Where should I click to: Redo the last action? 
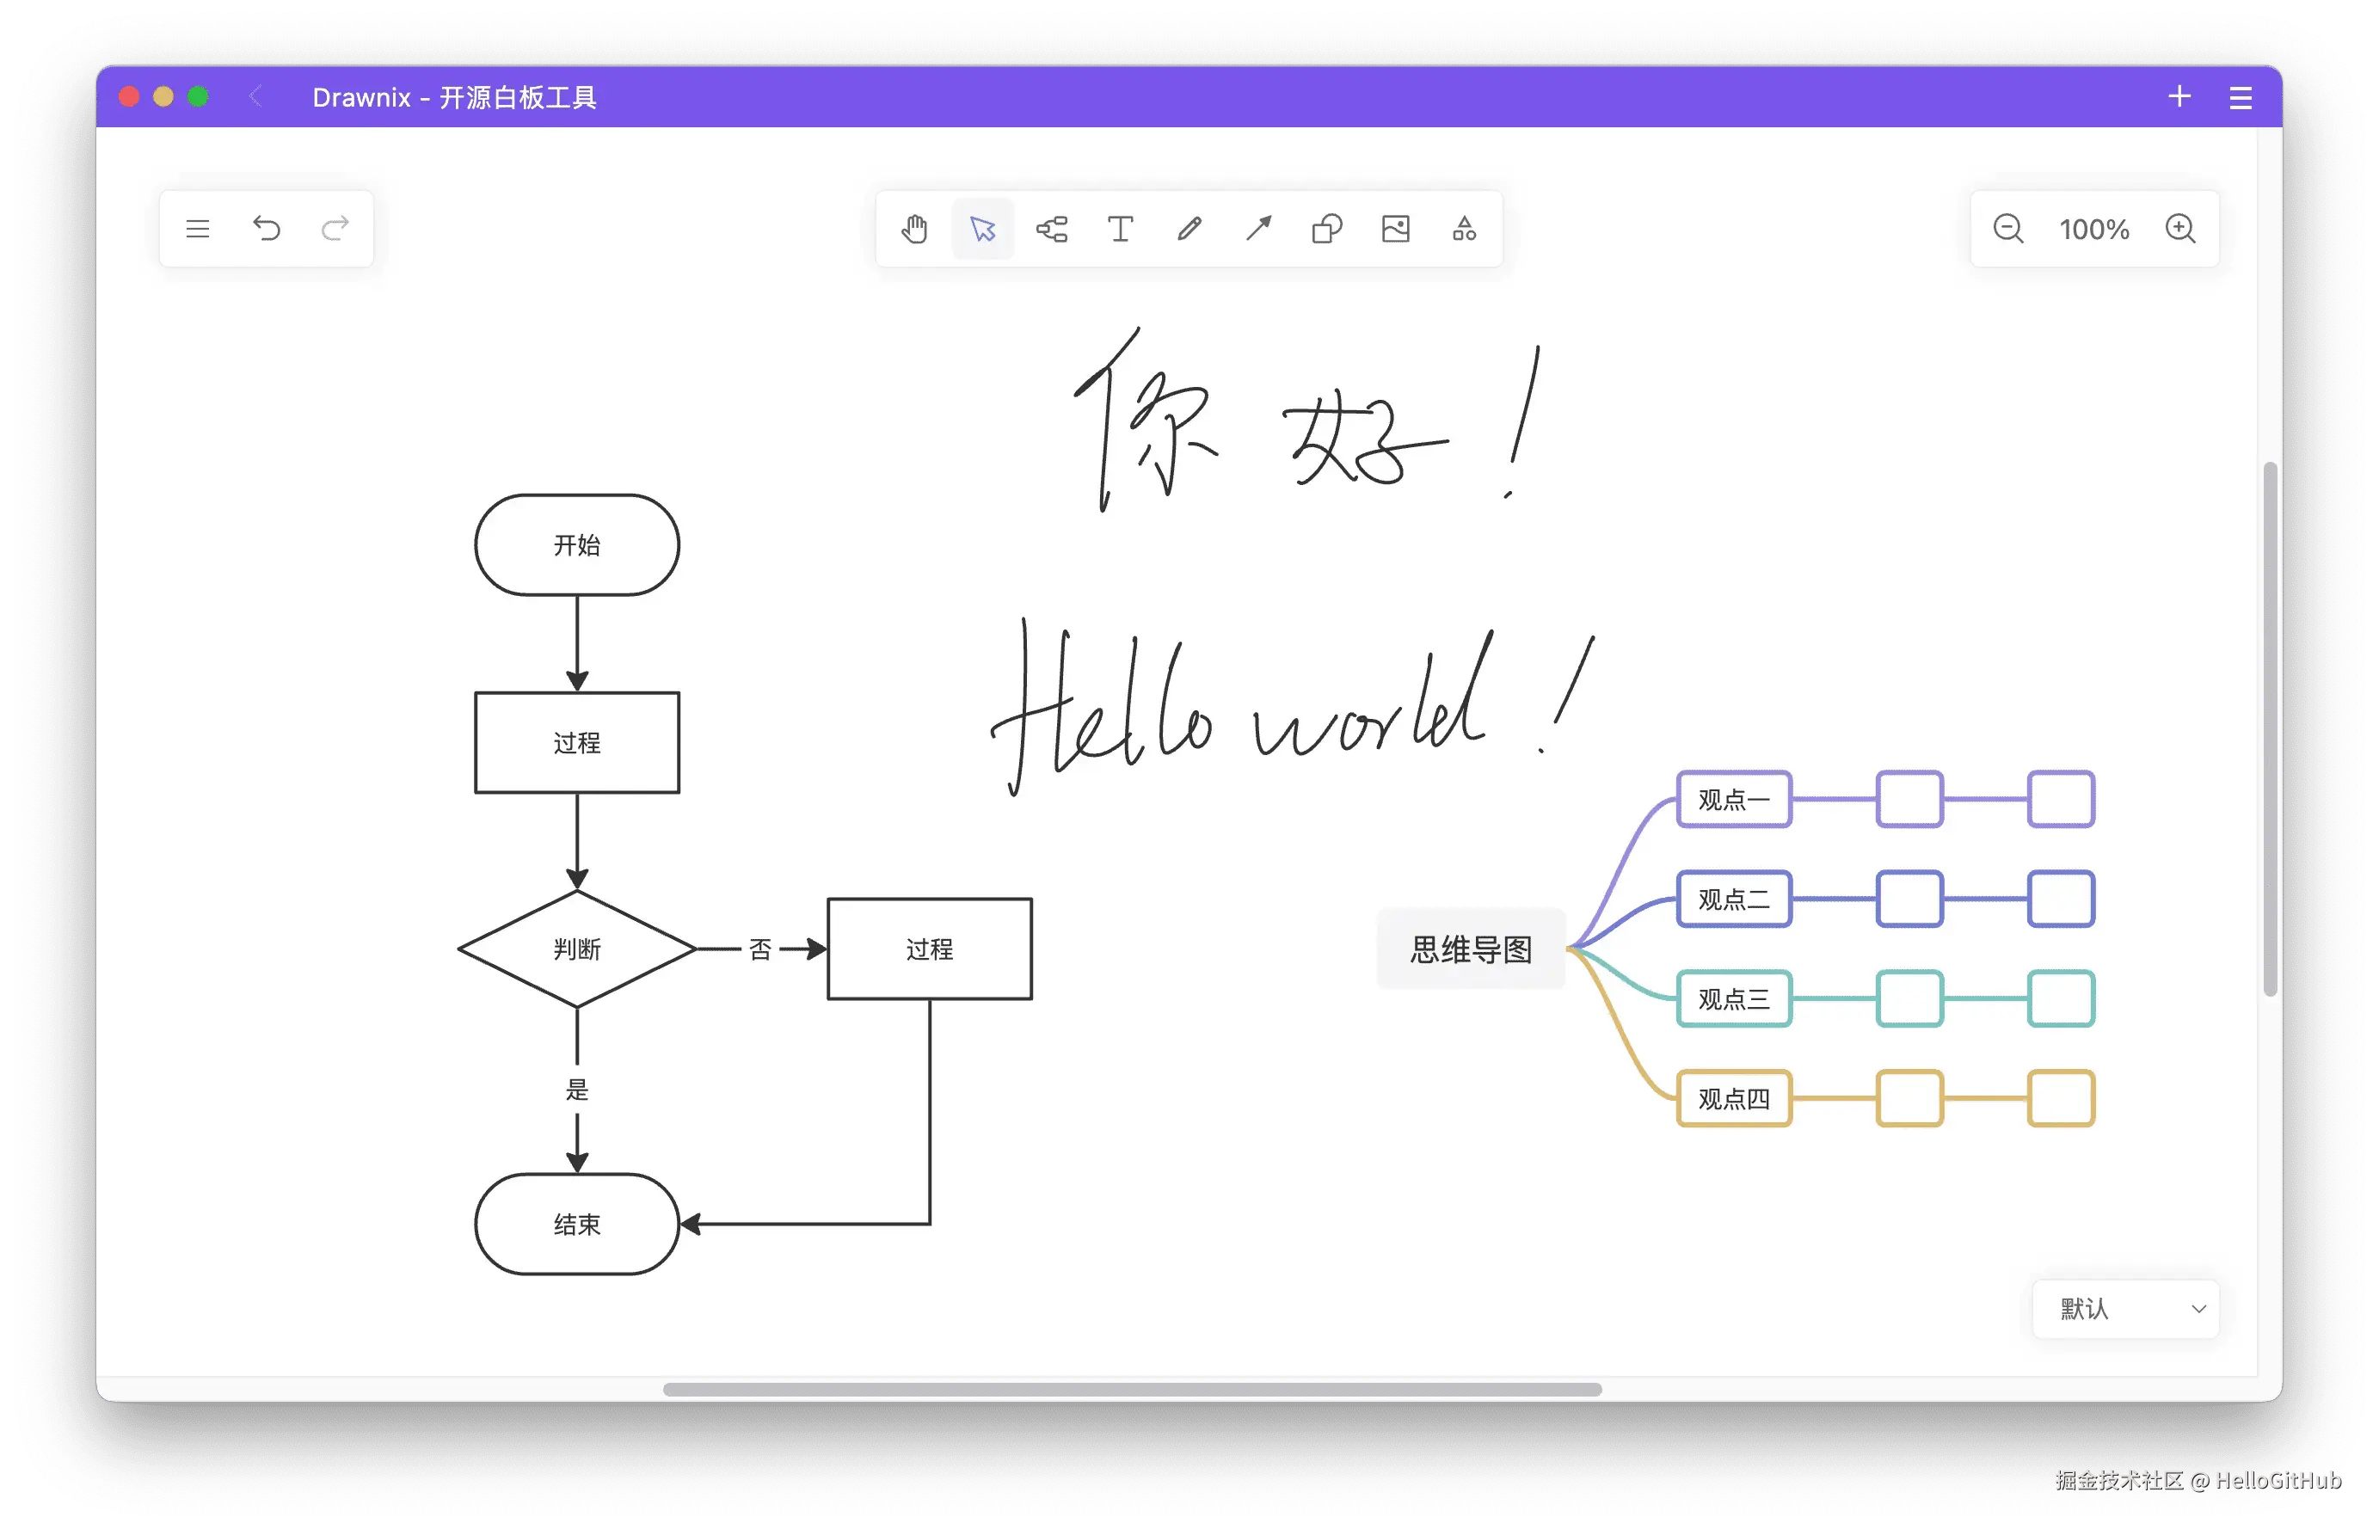coord(335,230)
